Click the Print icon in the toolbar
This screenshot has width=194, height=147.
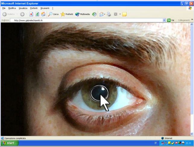point(109,14)
